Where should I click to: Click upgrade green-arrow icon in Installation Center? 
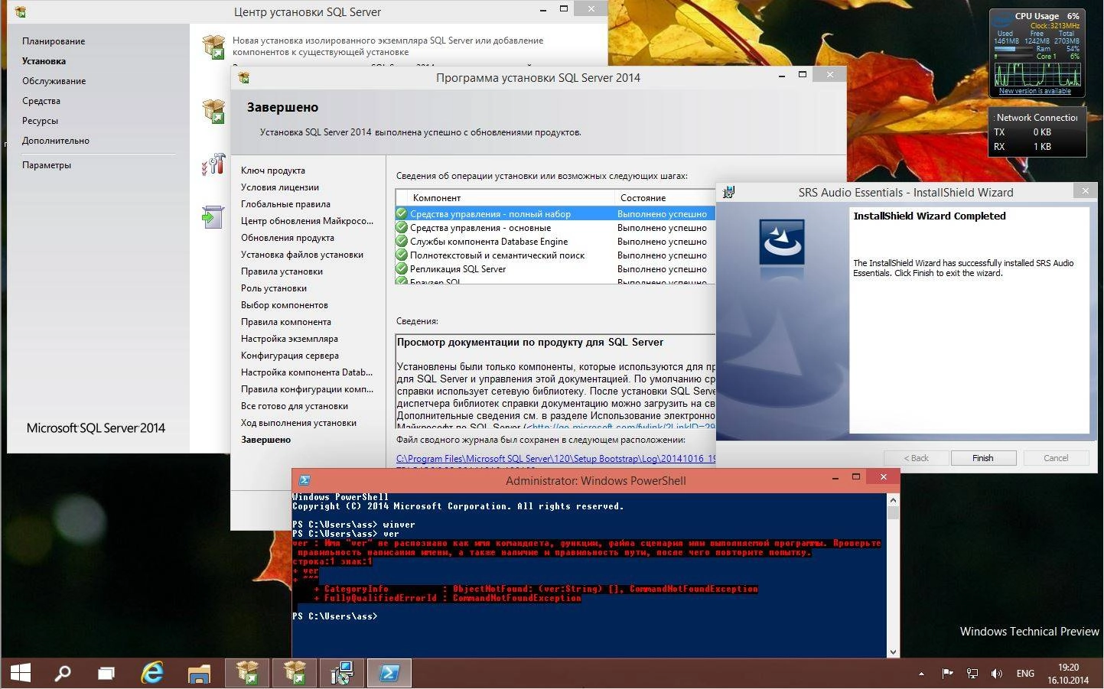point(212,217)
